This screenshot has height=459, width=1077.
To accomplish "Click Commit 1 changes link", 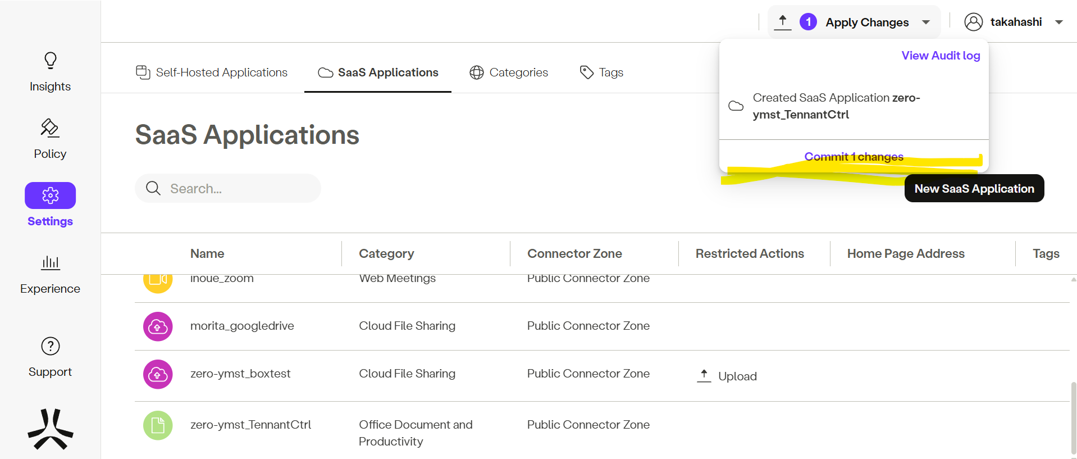I will click(854, 157).
